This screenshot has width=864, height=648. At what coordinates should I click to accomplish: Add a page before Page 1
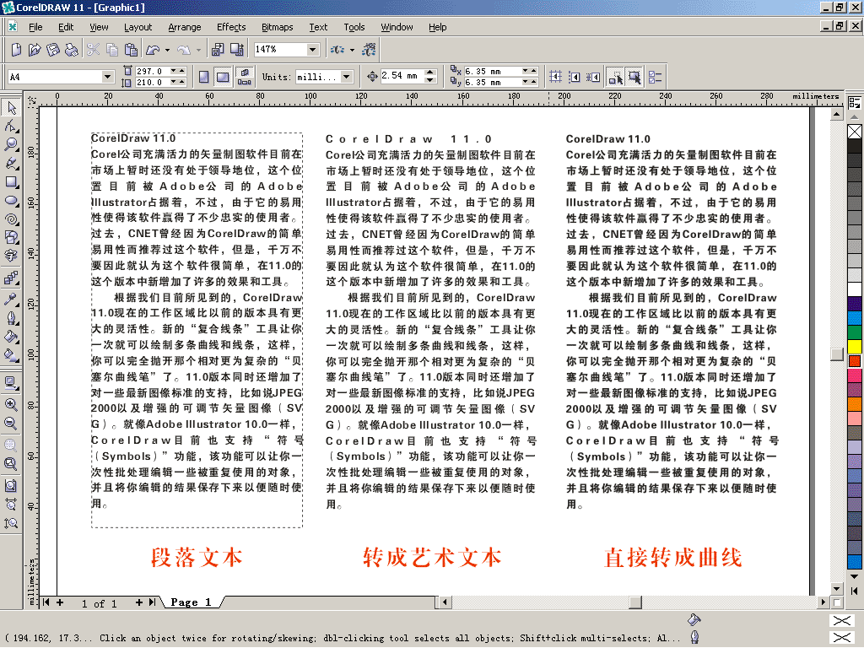pos(60,602)
